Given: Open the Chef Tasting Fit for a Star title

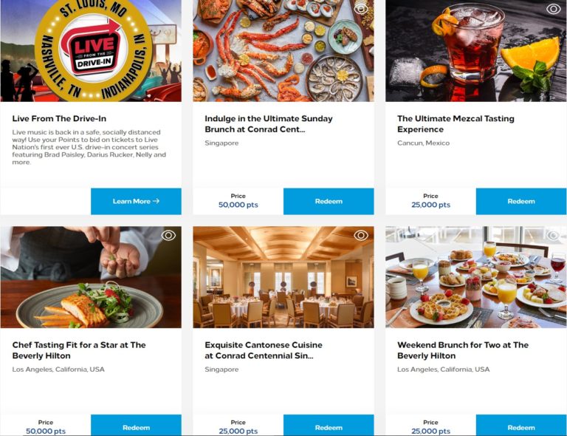Looking at the screenshot, I should pos(79,350).
